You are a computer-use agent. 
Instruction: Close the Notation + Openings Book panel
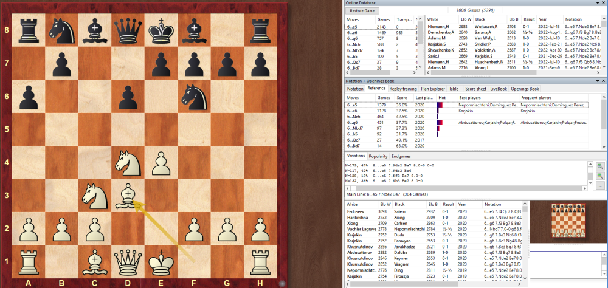[604, 81]
